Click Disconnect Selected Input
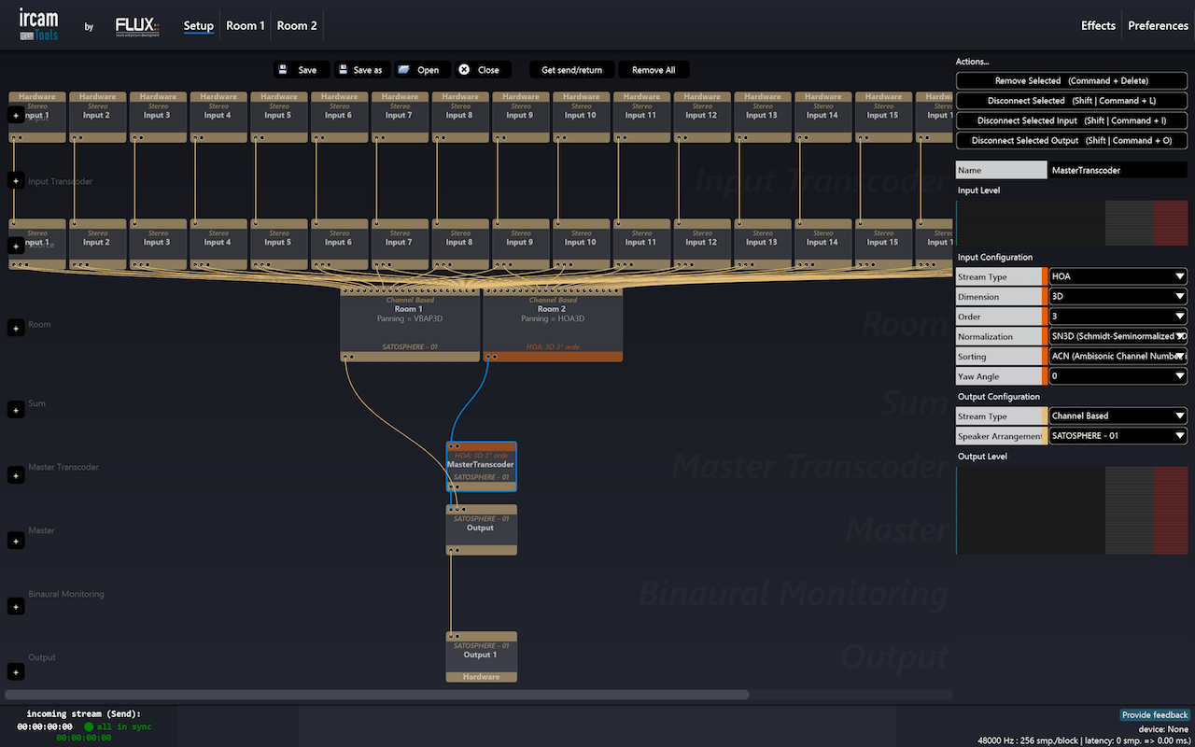 (x=1072, y=120)
